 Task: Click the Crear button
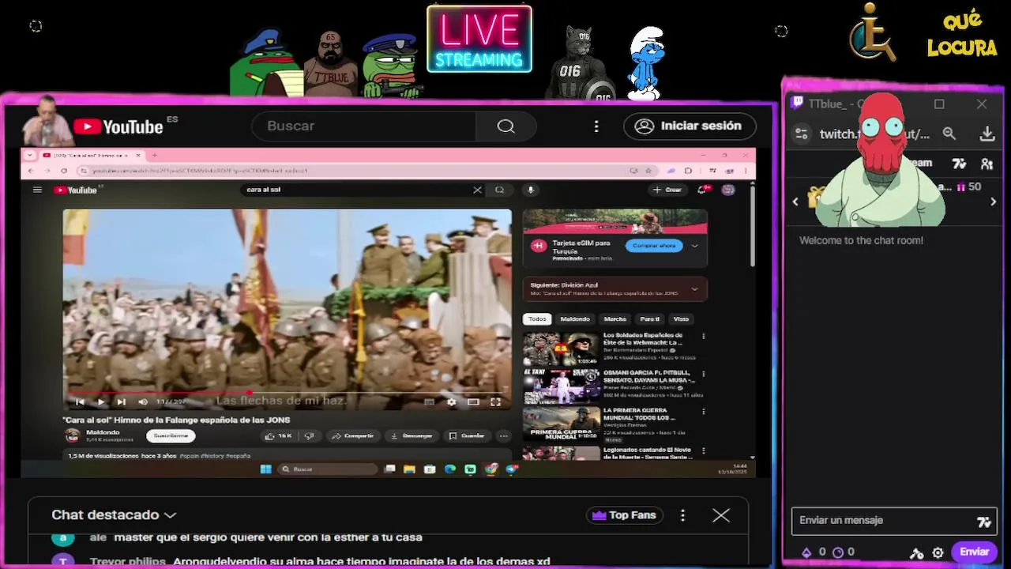point(667,190)
